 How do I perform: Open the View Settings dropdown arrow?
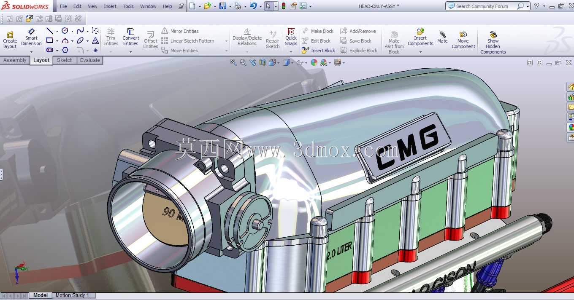click(x=344, y=63)
